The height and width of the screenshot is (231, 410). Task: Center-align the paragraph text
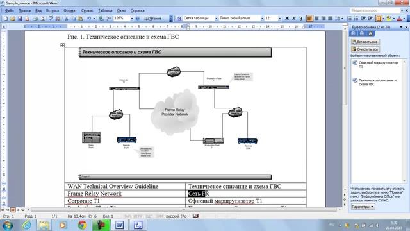pos(316,19)
